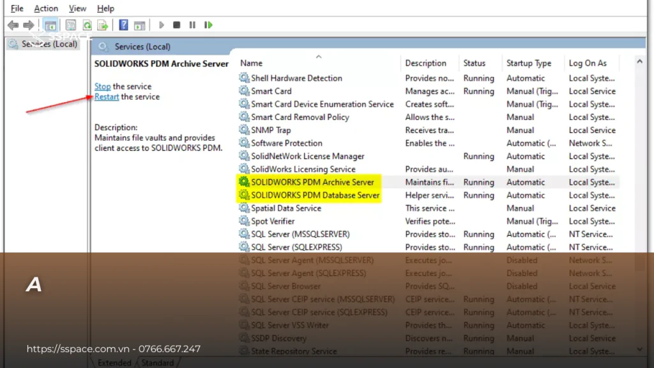Click the Forward arrow toolbar icon

pos(28,25)
